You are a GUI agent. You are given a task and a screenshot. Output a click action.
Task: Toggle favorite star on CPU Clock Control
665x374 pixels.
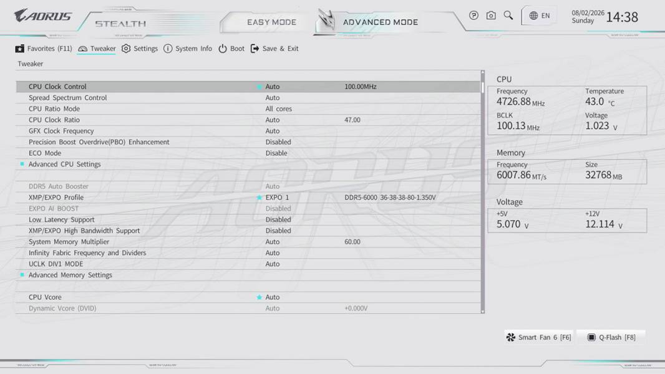coord(259,87)
